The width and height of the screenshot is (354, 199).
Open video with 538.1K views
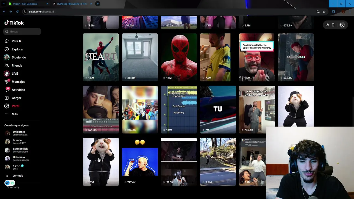point(296,57)
